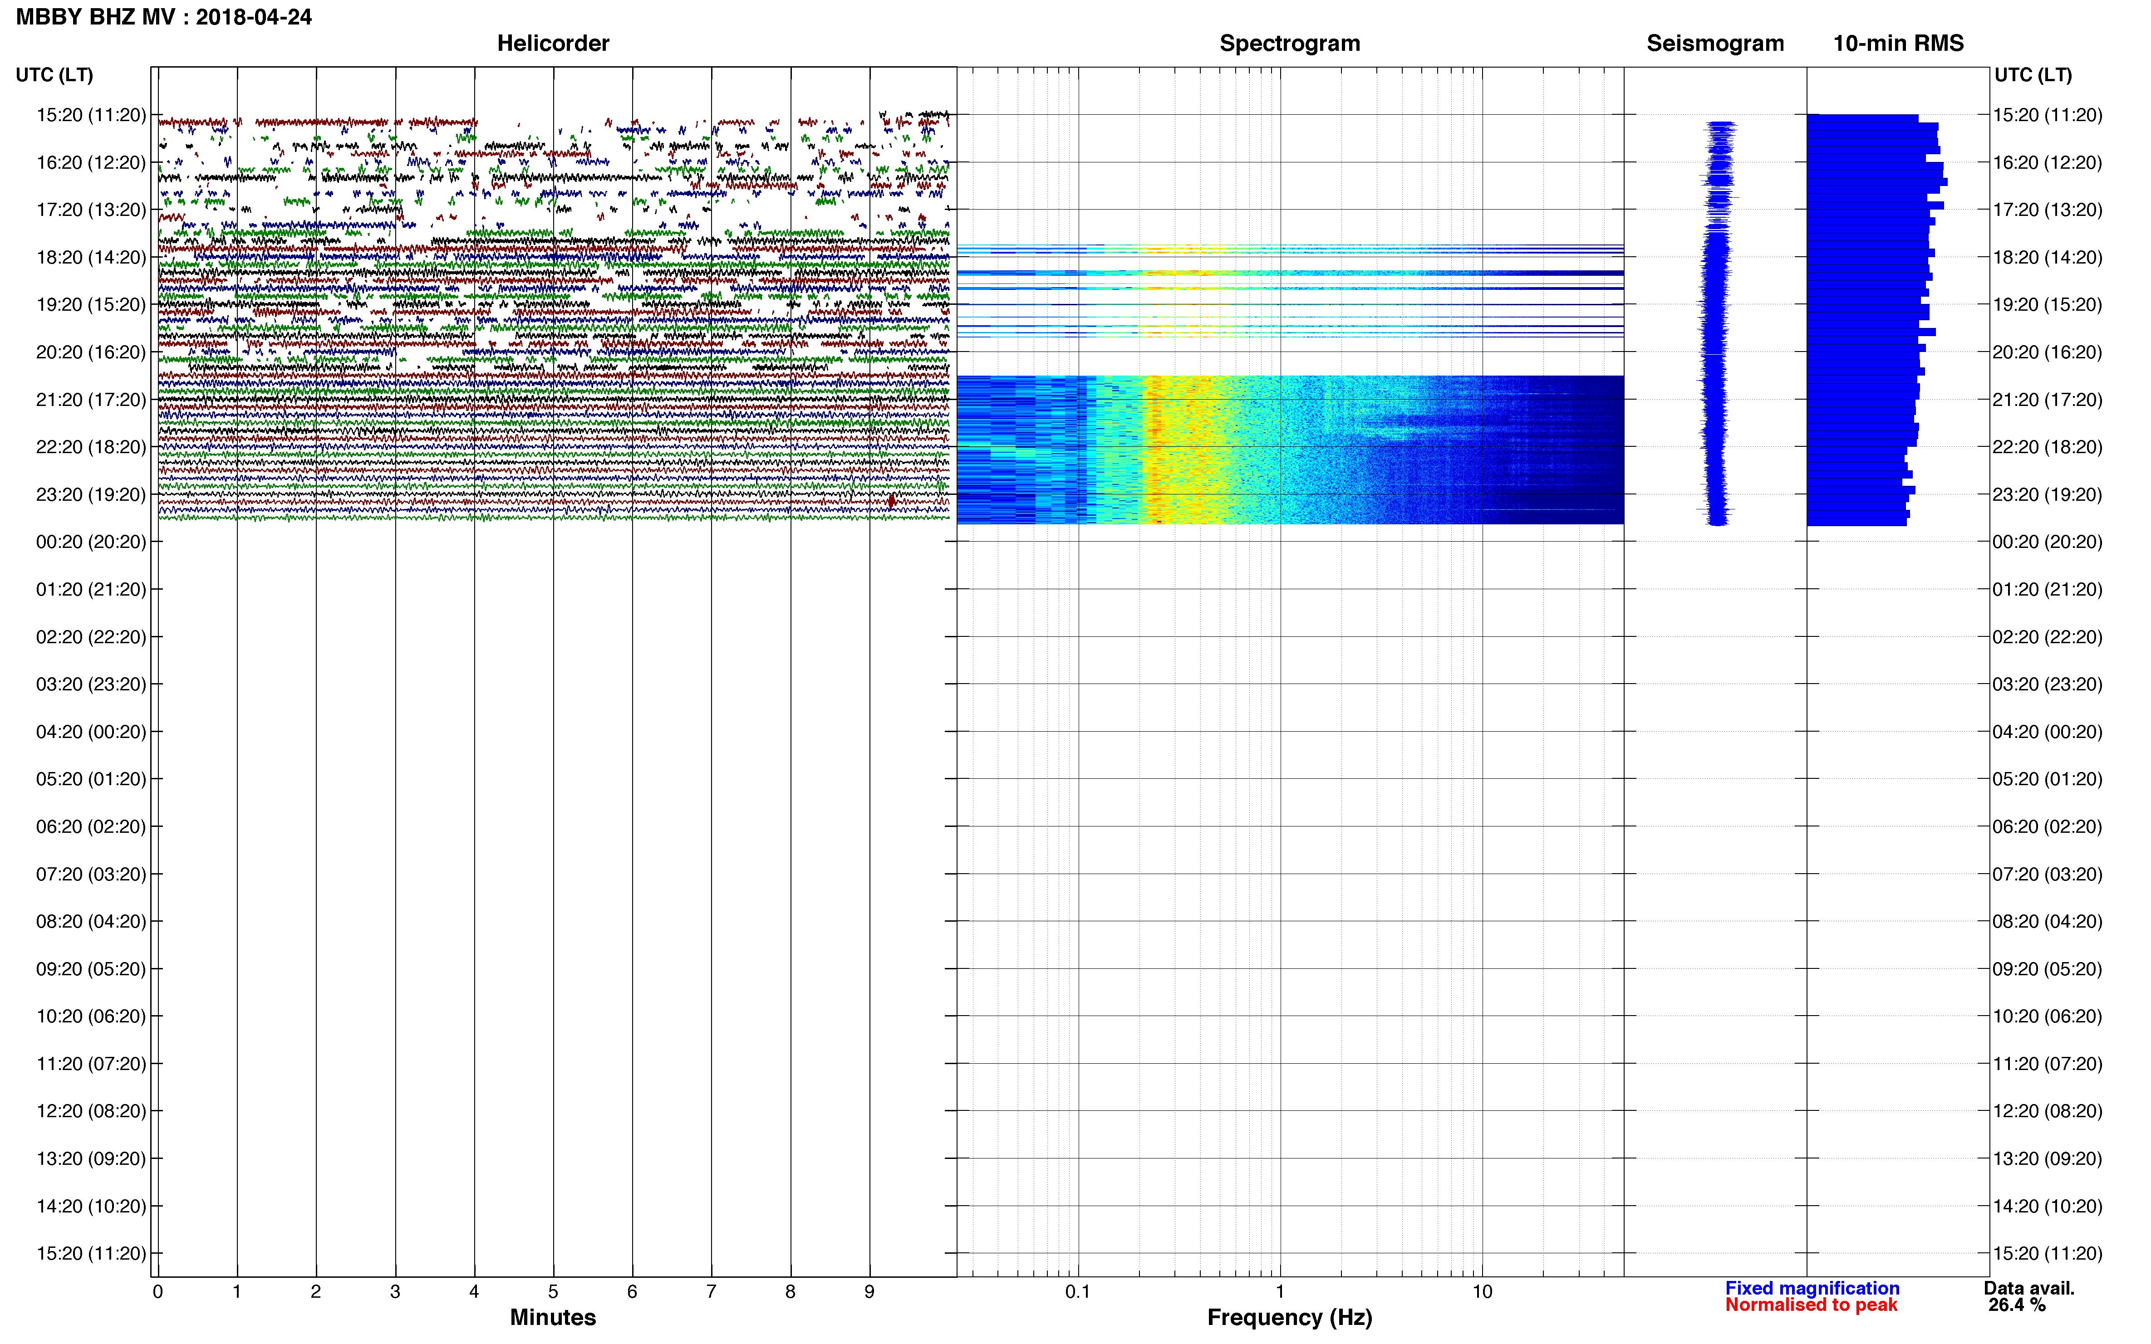Image resolution: width=2151 pixels, height=1344 pixels.
Task: Select the 10-min RMS panel title
Action: (x=1899, y=44)
